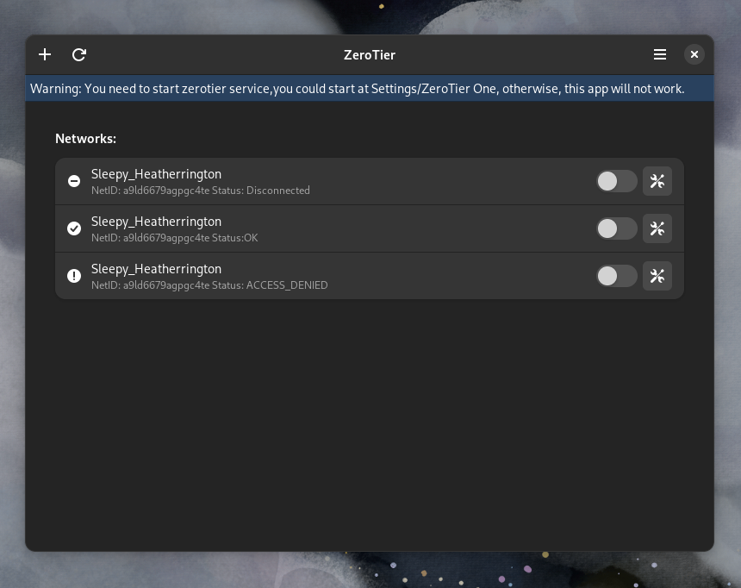Viewport: 741px width, 588px height.
Task: Open settings tools for the Status:OK network
Action: click(657, 228)
